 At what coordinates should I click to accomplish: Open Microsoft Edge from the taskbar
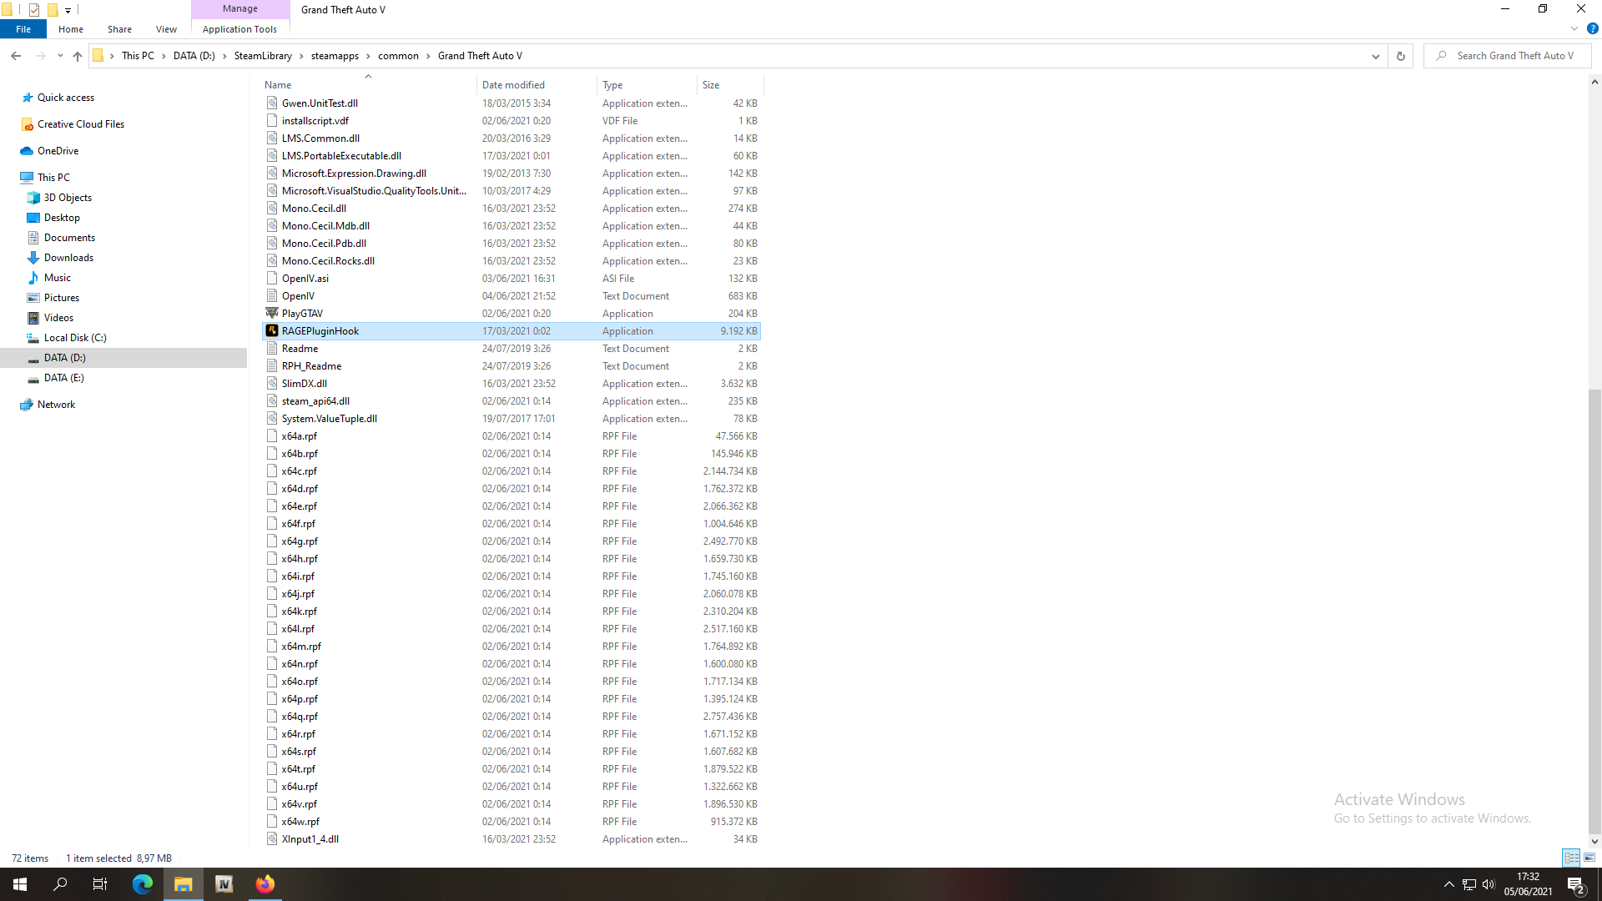(x=143, y=884)
